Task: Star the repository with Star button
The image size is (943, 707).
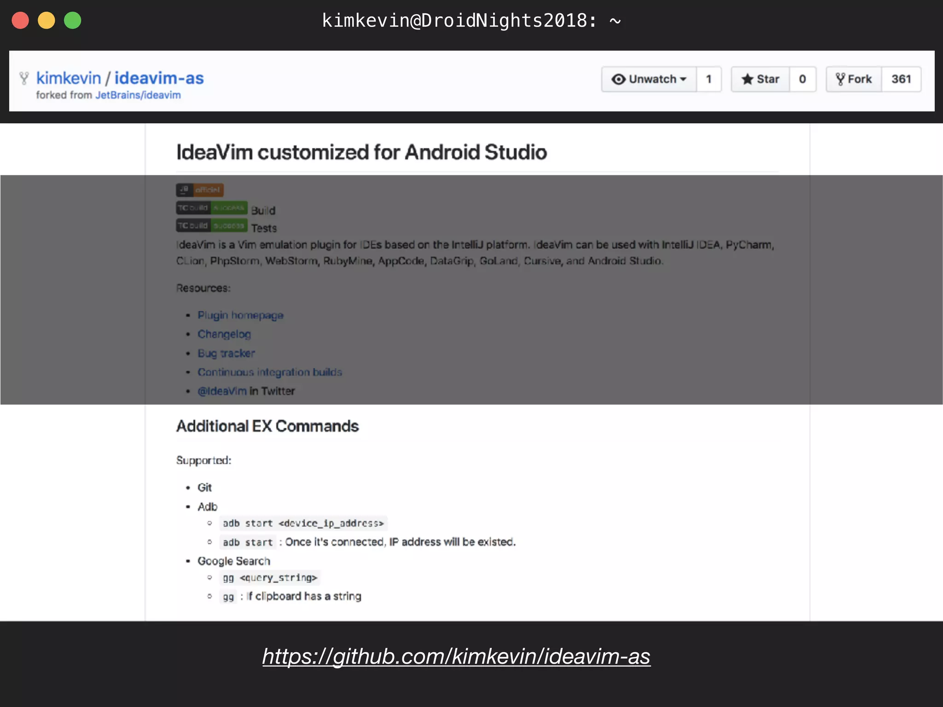Action: [x=761, y=79]
